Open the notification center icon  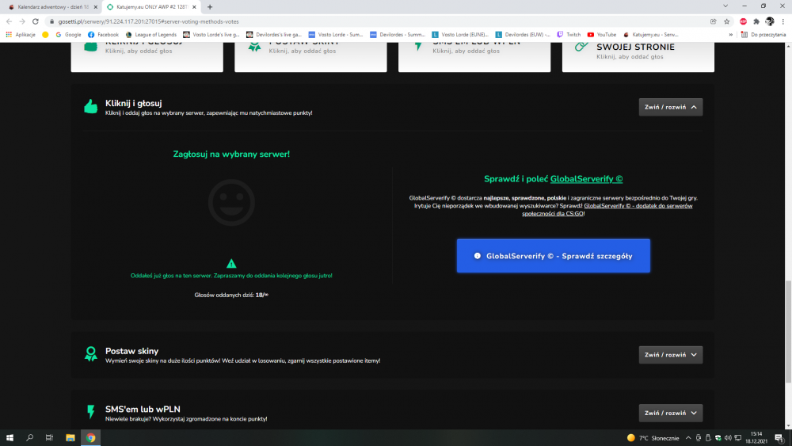pyautogui.click(x=779, y=438)
